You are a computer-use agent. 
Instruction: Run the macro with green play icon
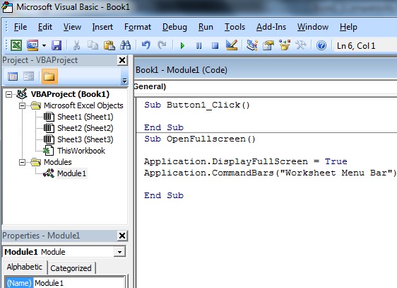[x=182, y=46]
